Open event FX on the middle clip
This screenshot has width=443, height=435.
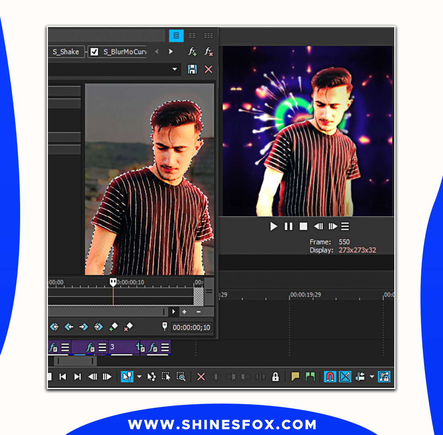coord(90,347)
